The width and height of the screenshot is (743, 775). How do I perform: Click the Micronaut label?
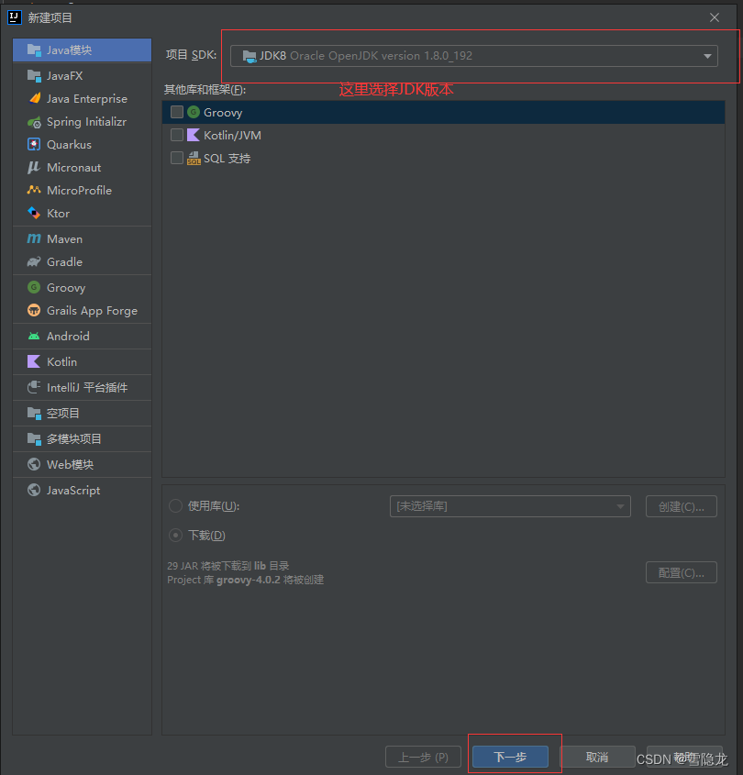(x=74, y=168)
